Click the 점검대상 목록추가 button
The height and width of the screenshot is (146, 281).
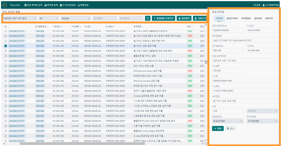163,18
